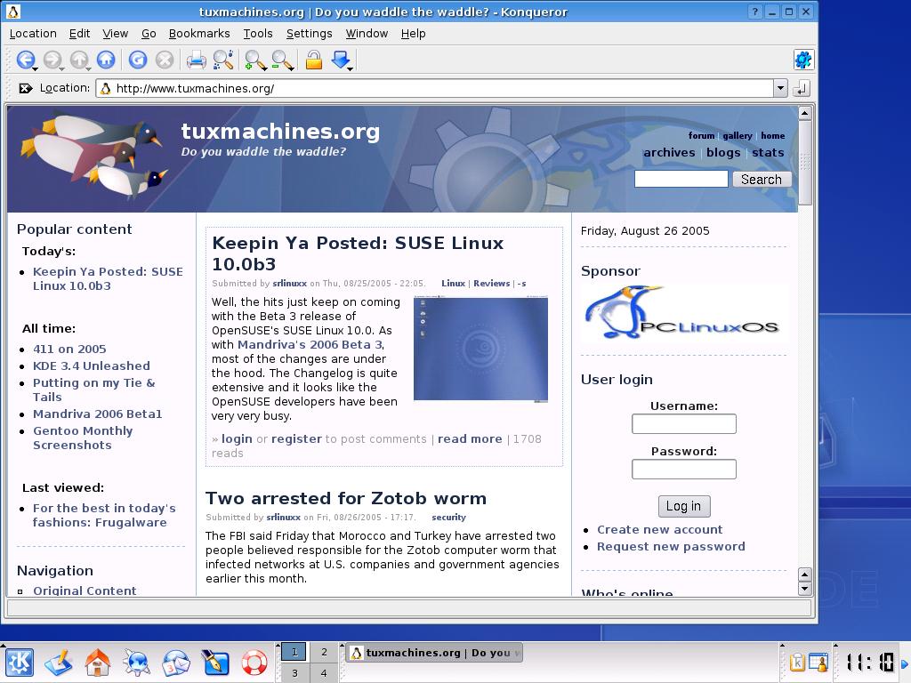Click the Forward navigation arrow
Screen dimensions: 911x683
[x=52, y=60]
